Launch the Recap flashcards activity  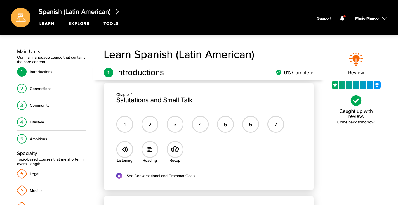tap(175, 149)
